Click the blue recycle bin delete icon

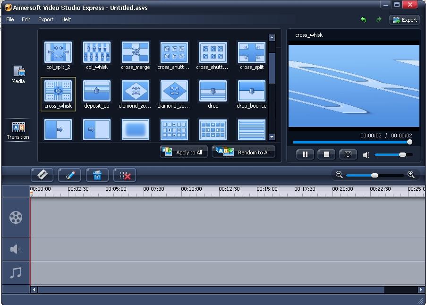coord(97,175)
